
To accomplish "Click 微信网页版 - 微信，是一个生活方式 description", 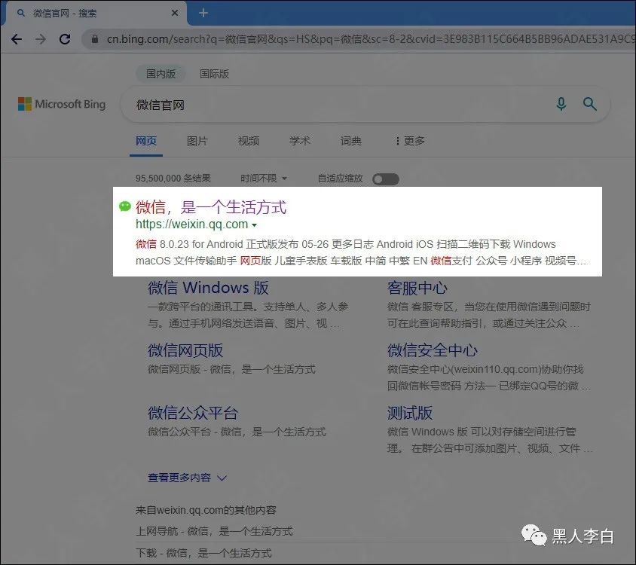I will [x=231, y=369].
